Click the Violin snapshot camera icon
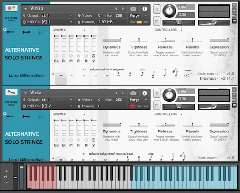 coord(133,9)
